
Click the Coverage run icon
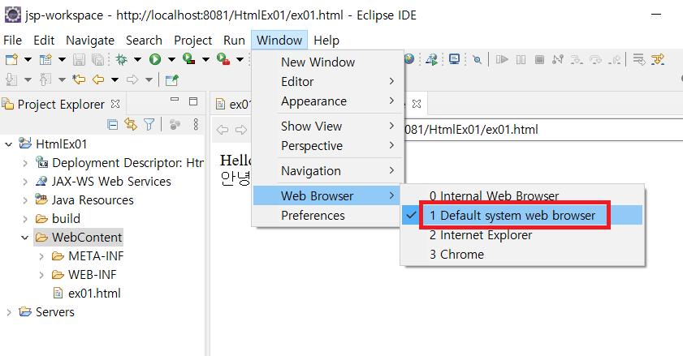tap(189, 59)
